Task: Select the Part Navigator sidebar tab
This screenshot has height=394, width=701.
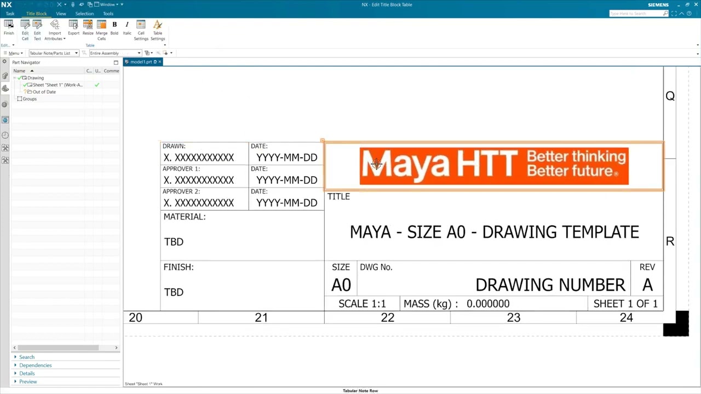Action: (x=5, y=89)
